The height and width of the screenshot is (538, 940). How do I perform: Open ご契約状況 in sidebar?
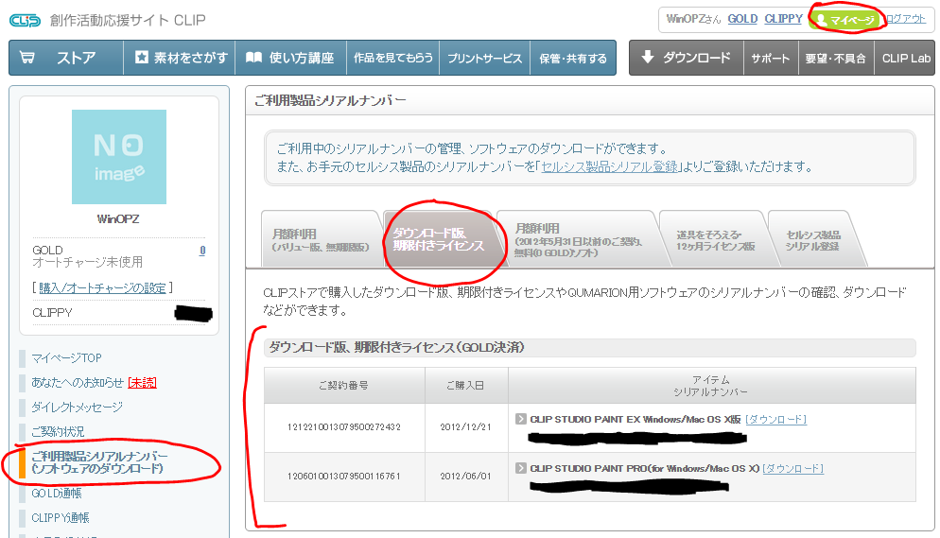(x=58, y=432)
